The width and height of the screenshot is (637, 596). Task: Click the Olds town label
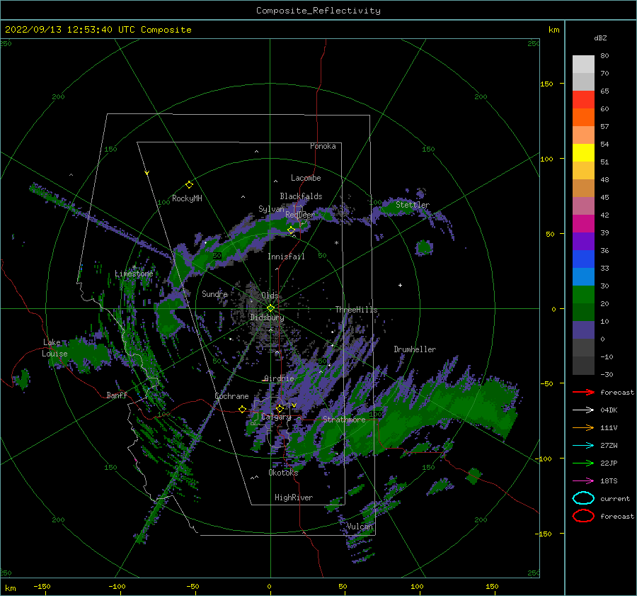pos(270,296)
